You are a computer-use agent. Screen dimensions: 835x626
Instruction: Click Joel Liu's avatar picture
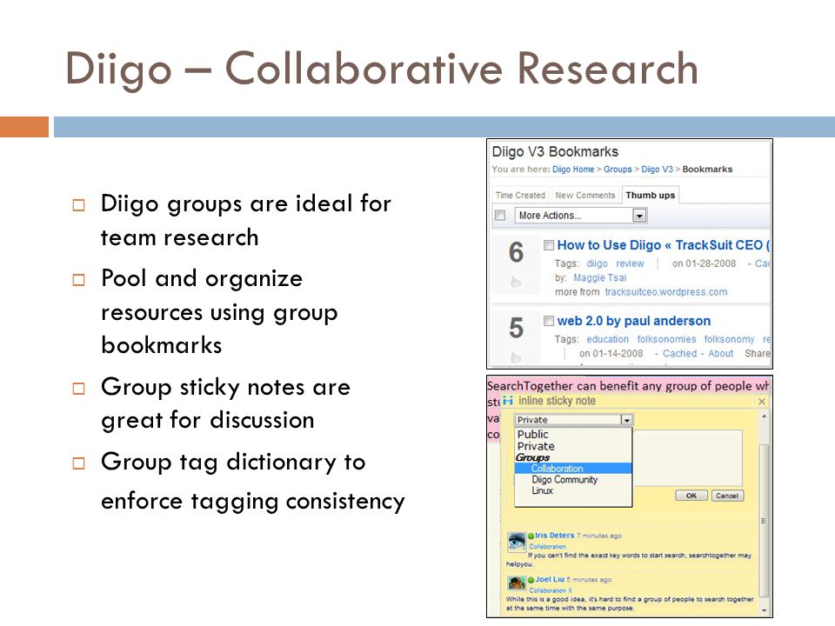pos(516,583)
